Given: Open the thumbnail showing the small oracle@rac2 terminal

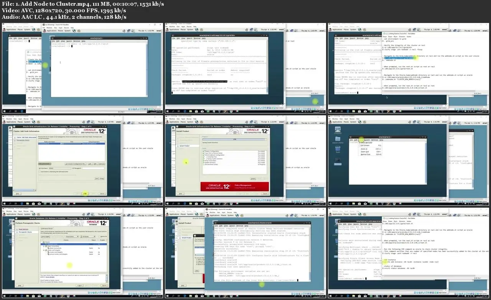Looking at the screenshot, I should [x=82, y=68].
